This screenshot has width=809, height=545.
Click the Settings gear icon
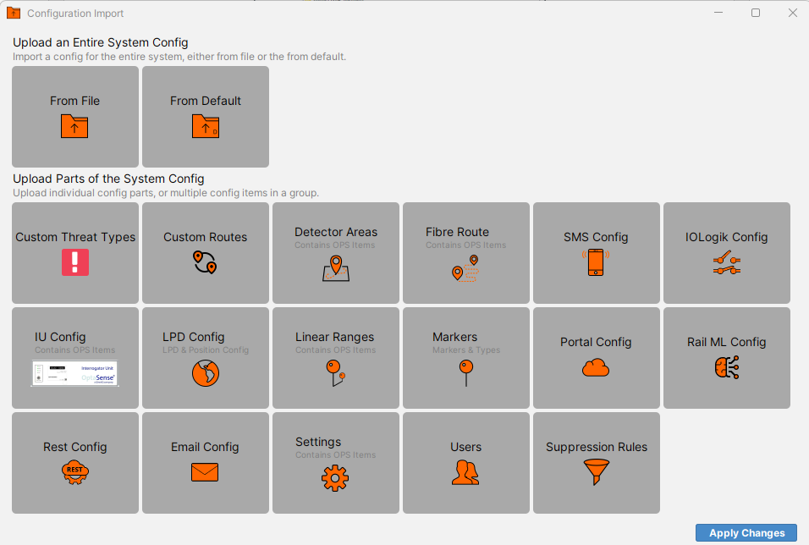point(335,478)
